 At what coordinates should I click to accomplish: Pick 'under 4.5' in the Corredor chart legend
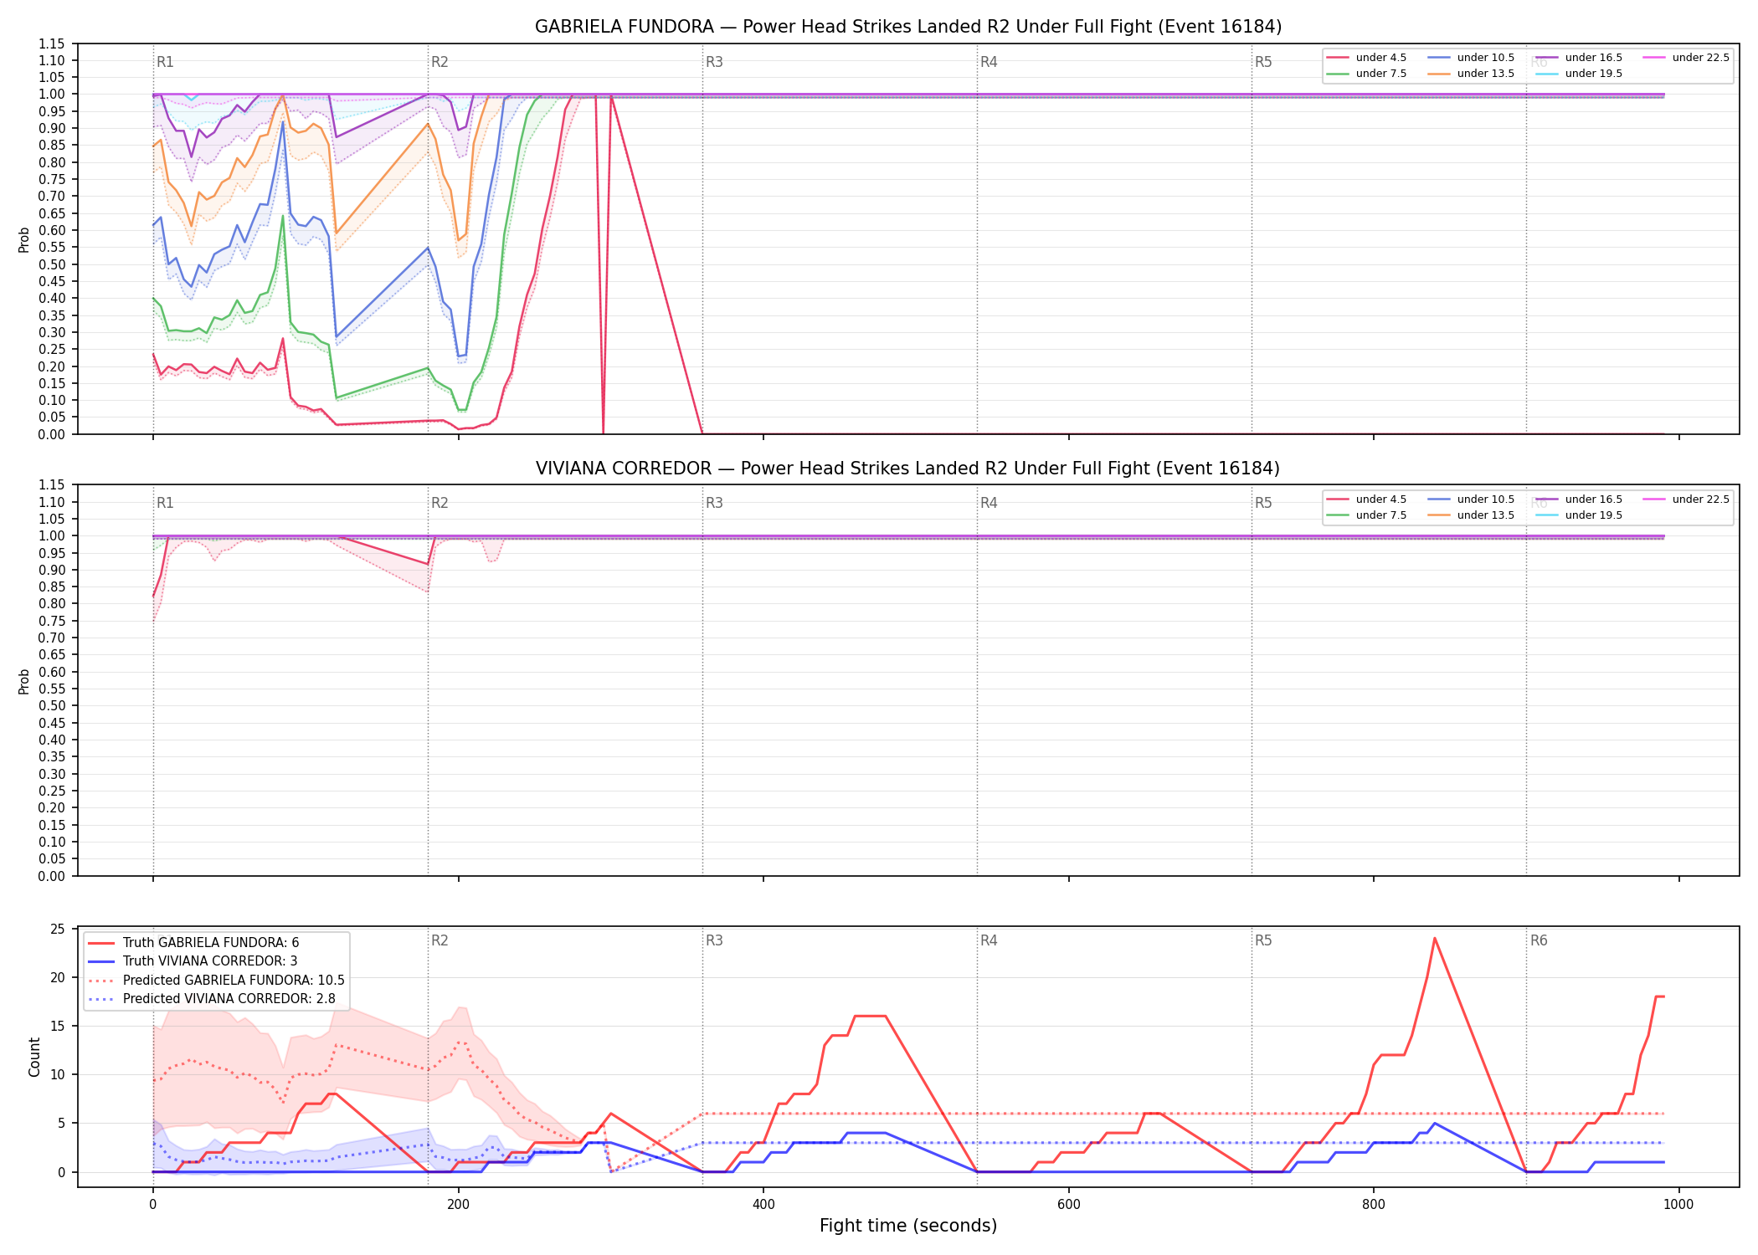pos(1366,499)
